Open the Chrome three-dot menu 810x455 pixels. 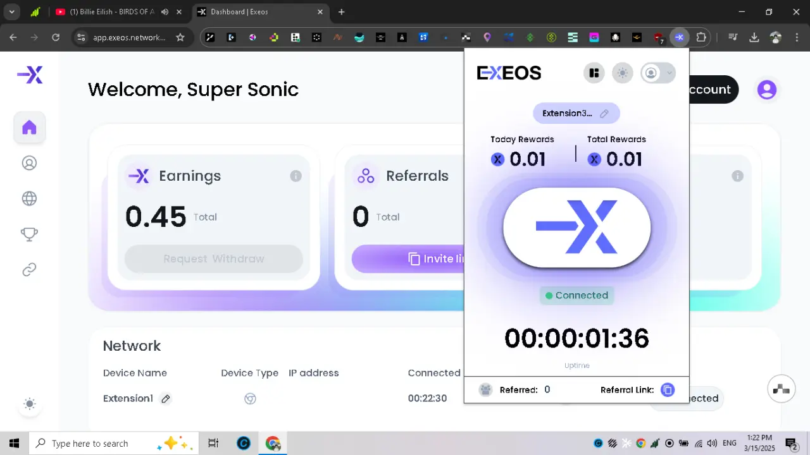pyautogui.click(x=797, y=37)
